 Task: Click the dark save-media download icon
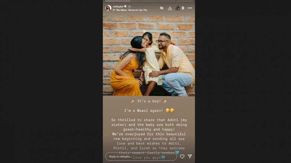click(177, 8)
